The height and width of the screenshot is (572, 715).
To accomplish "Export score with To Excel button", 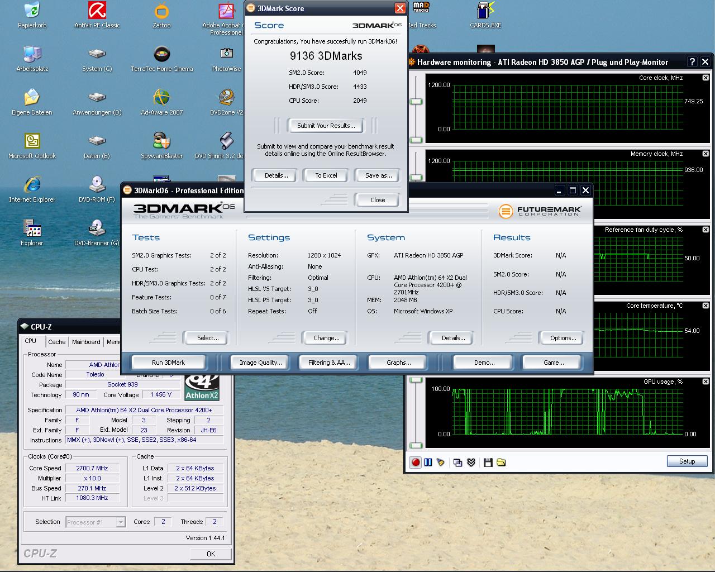I will (x=326, y=175).
